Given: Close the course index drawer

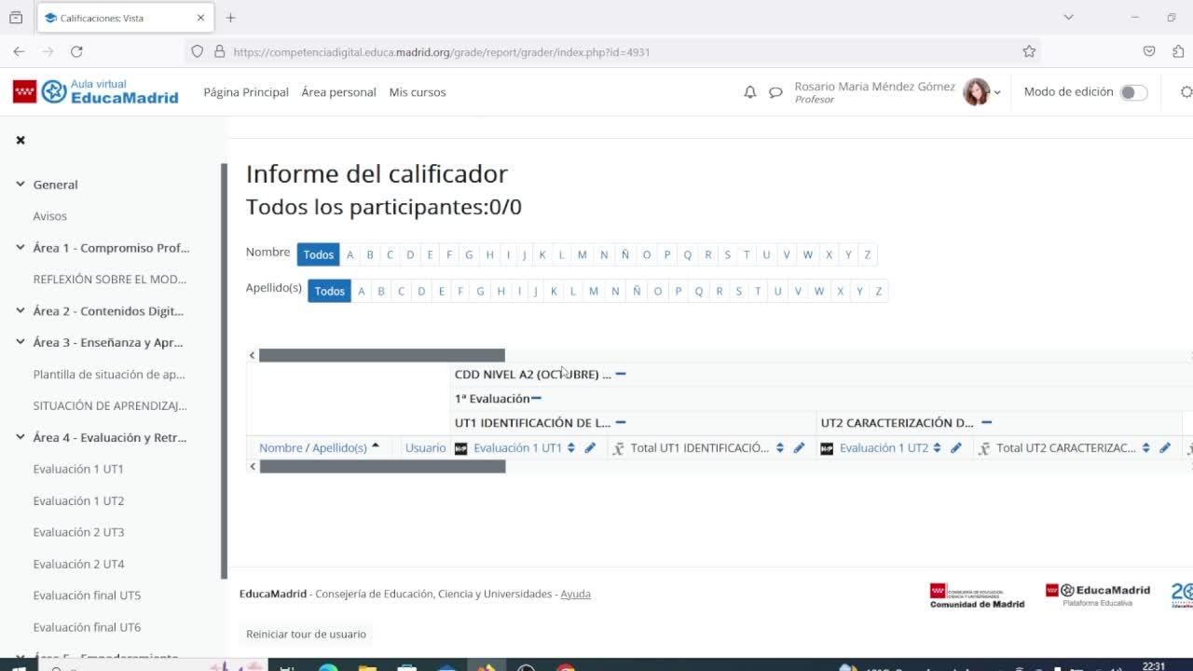Looking at the screenshot, I should (21, 140).
